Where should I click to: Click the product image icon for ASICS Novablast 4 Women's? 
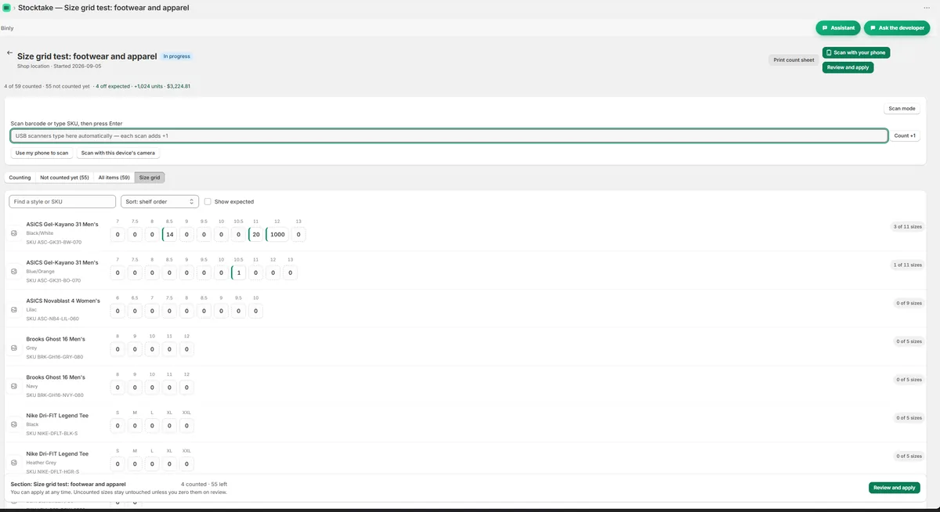coord(14,311)
